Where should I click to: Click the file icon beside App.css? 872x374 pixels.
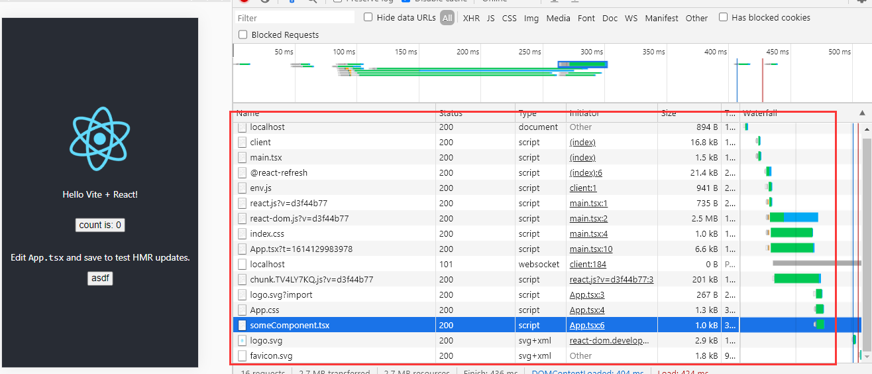pos(242,310)
